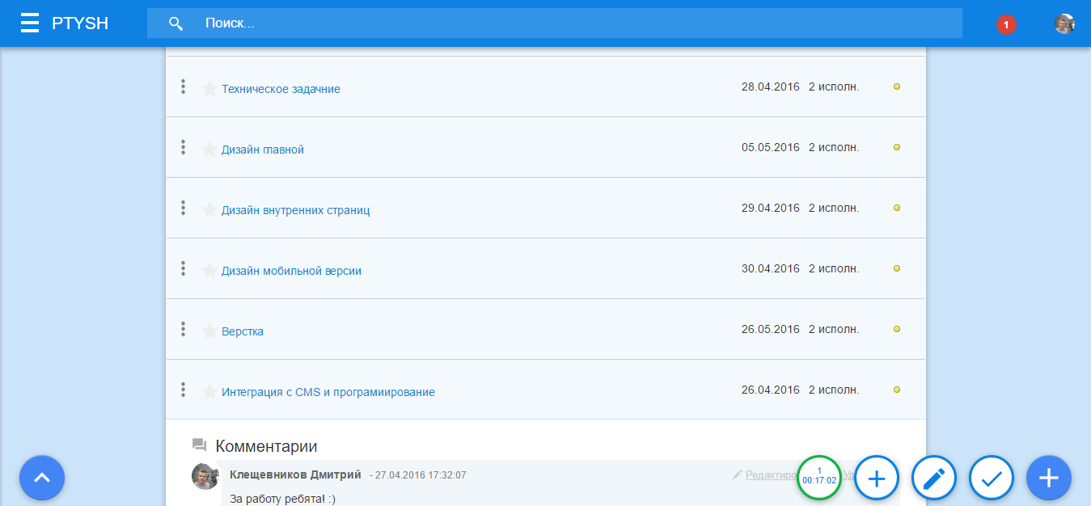Click comment timestamp 27.04.2016 17:32:07
Viewport: 1091px width, 506px height.
coord(421,475)
